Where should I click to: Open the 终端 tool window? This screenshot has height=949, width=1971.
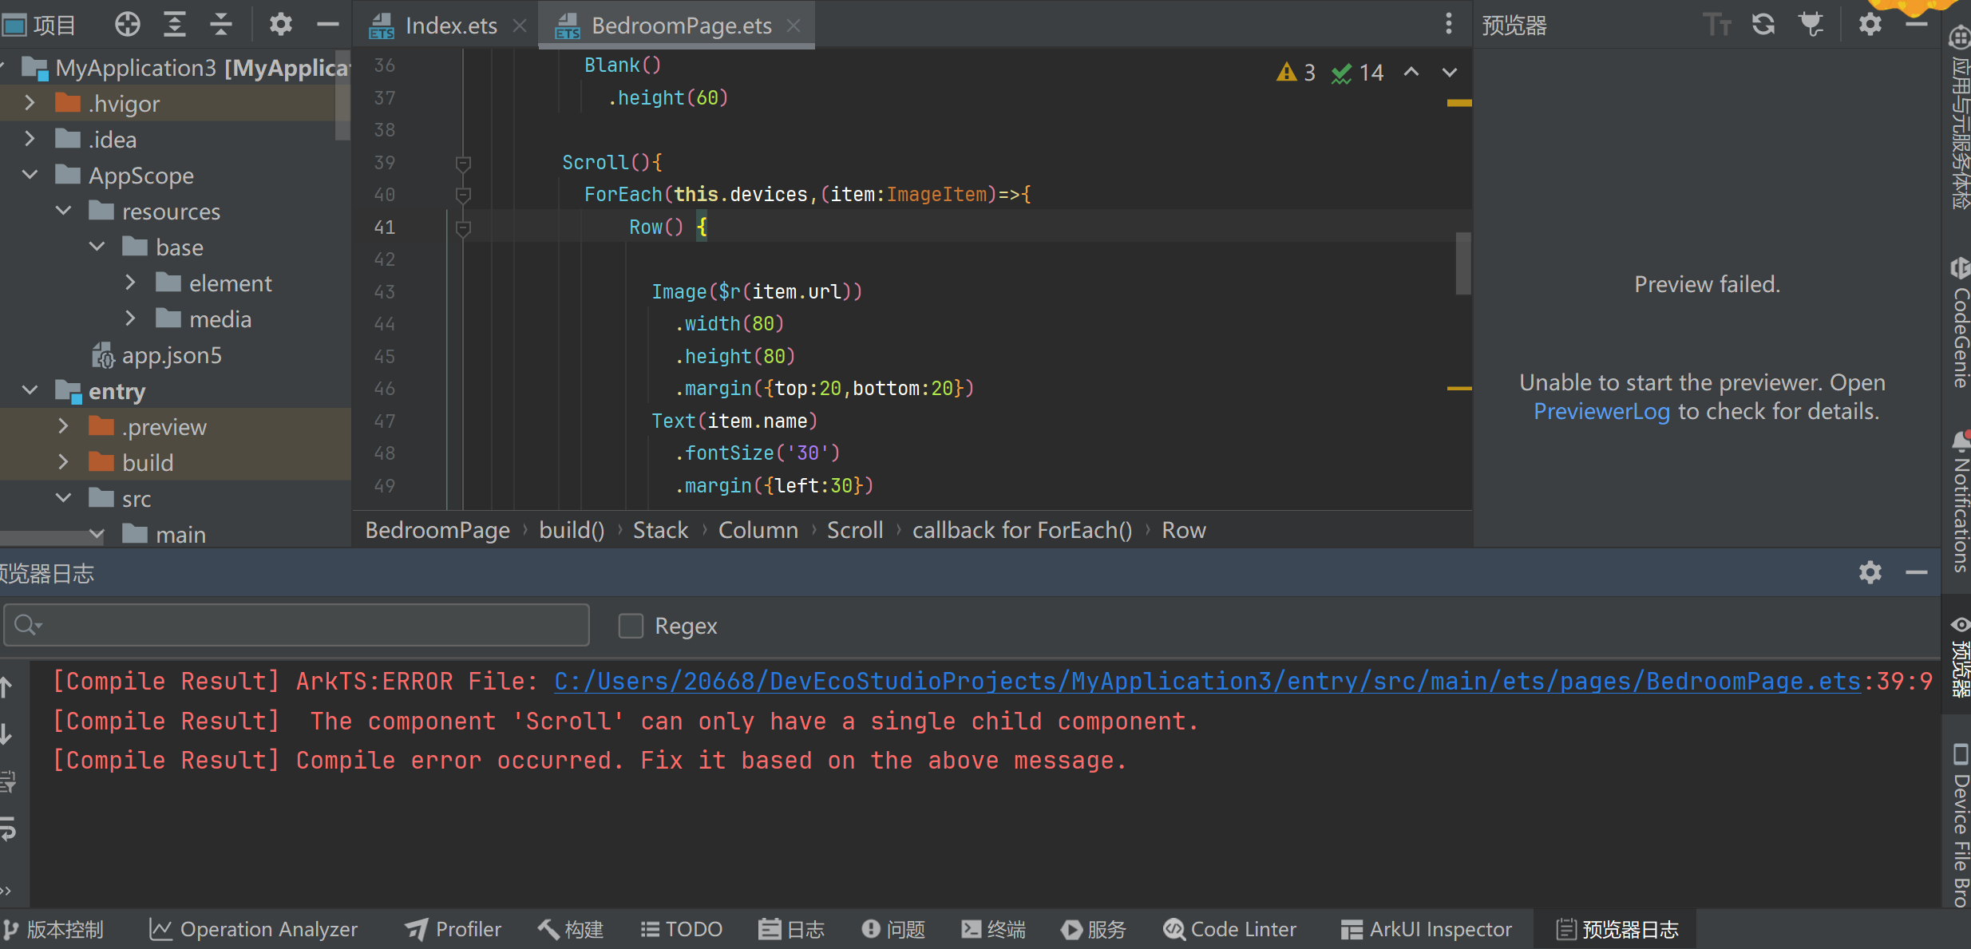[994, 929]
